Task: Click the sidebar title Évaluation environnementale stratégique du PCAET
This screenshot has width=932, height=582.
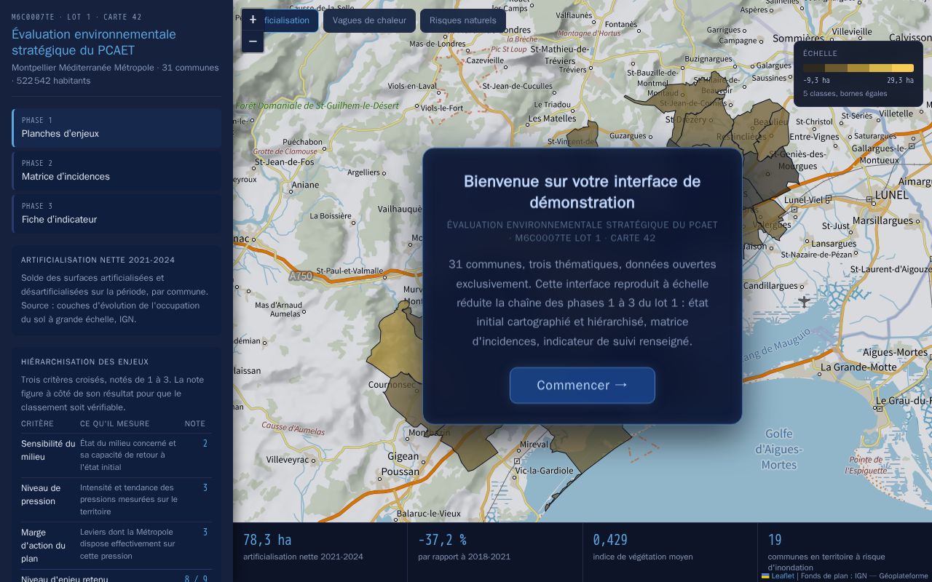Action: [94, 42]
